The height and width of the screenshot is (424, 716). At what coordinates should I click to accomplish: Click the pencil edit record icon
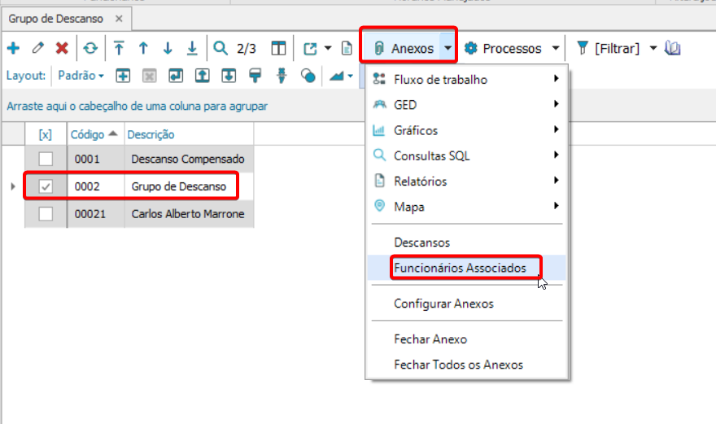click(38, 48)
